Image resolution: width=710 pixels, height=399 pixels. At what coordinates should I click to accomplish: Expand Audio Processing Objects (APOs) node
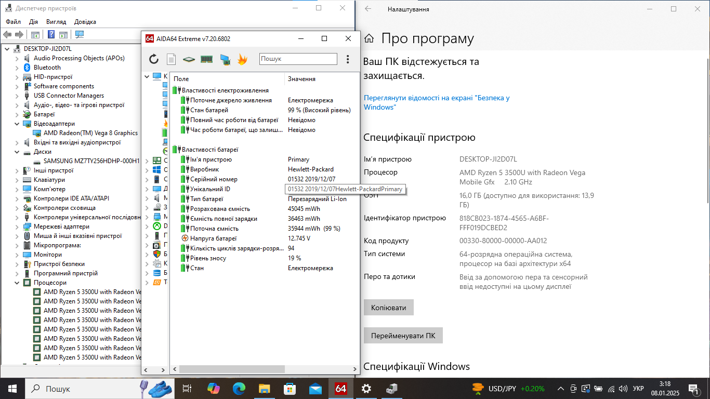click(17, 58)
